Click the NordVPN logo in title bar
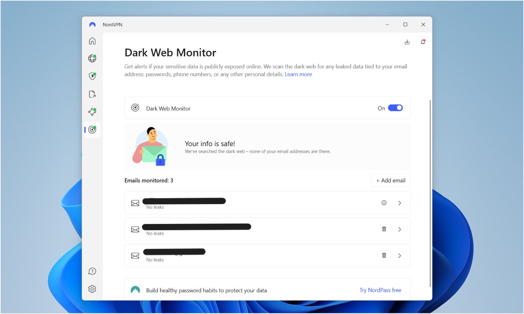Screen dimensions: 524x314 coord(92,25)
